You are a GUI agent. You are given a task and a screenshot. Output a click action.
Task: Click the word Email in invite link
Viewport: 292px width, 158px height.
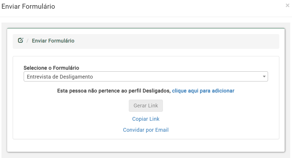(x=162, y=130)
